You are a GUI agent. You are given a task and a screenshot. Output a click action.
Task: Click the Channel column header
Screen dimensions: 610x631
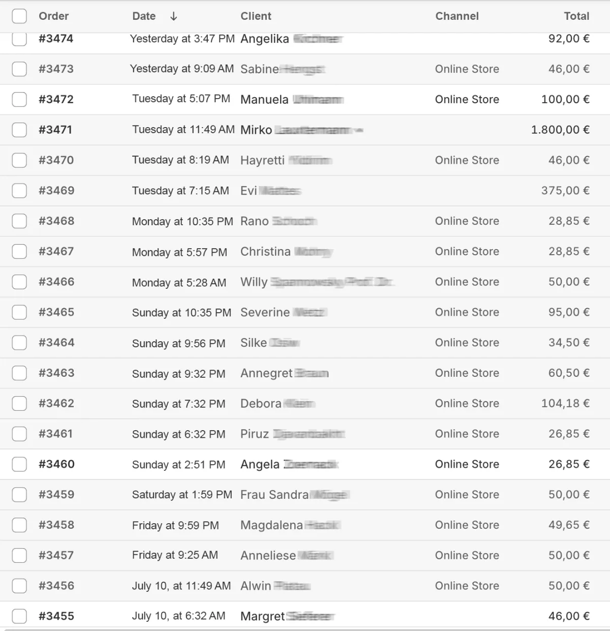456,16
